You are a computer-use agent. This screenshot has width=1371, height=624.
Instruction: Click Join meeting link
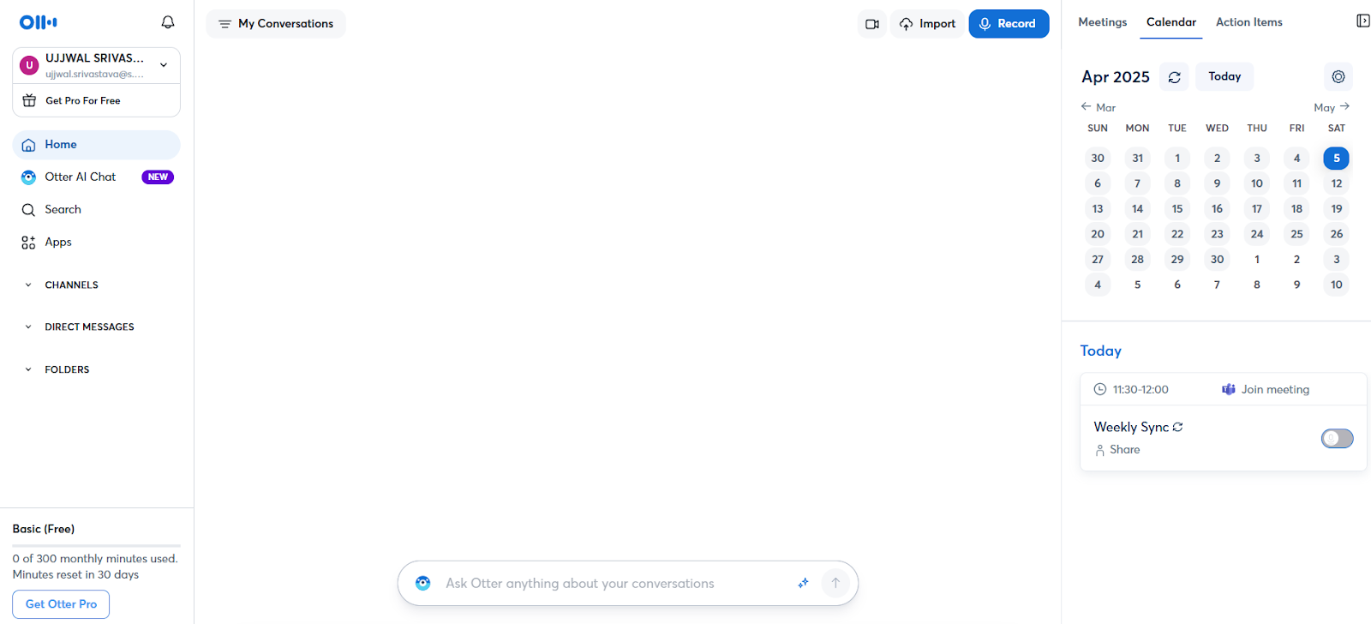click(1266, 389)
